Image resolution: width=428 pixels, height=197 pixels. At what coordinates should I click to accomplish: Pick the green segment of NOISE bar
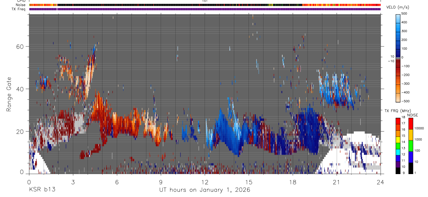point(410,146)
